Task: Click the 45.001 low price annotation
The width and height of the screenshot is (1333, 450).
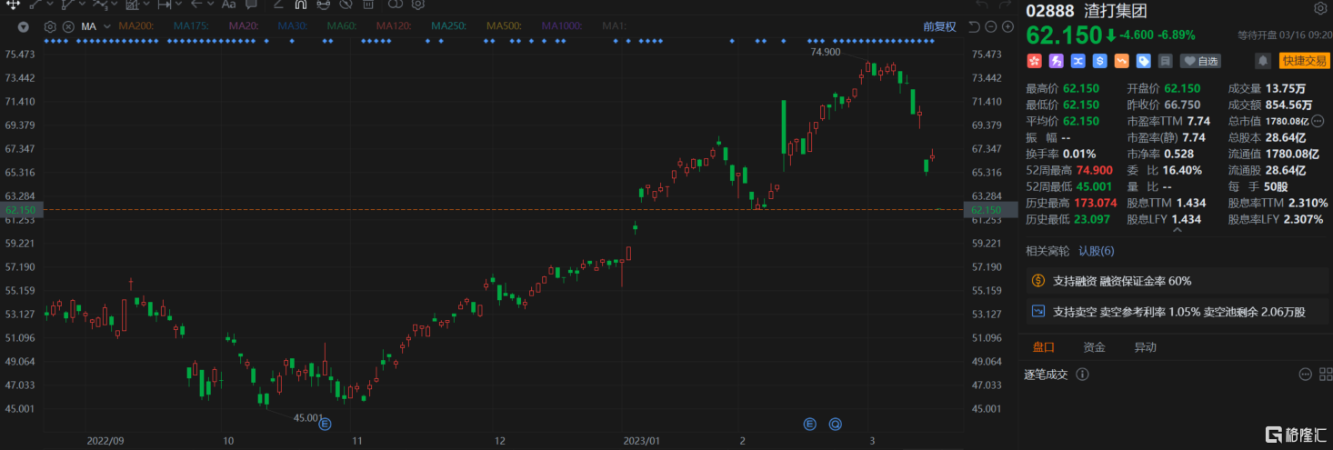Action: pos(308,417)
